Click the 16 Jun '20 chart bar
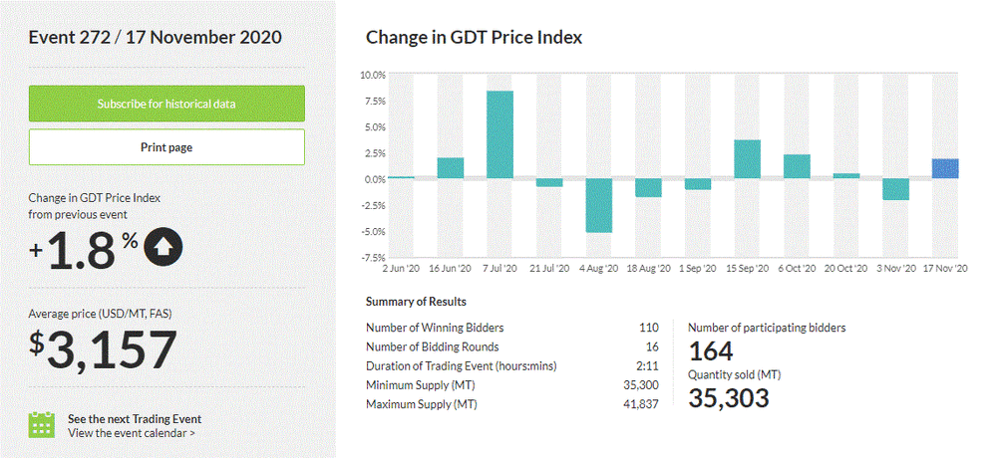The image size is (997, 458). [451, 168]
